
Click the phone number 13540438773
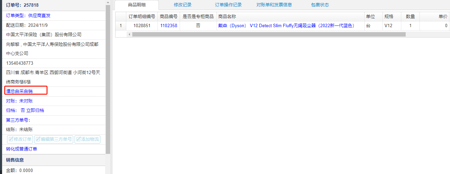coord(19,63)
